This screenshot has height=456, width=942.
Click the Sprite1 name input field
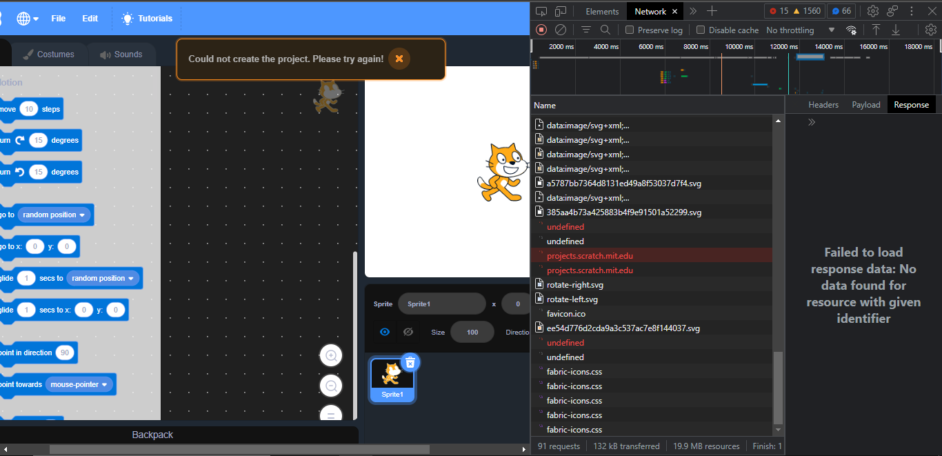tap(441, 304)
